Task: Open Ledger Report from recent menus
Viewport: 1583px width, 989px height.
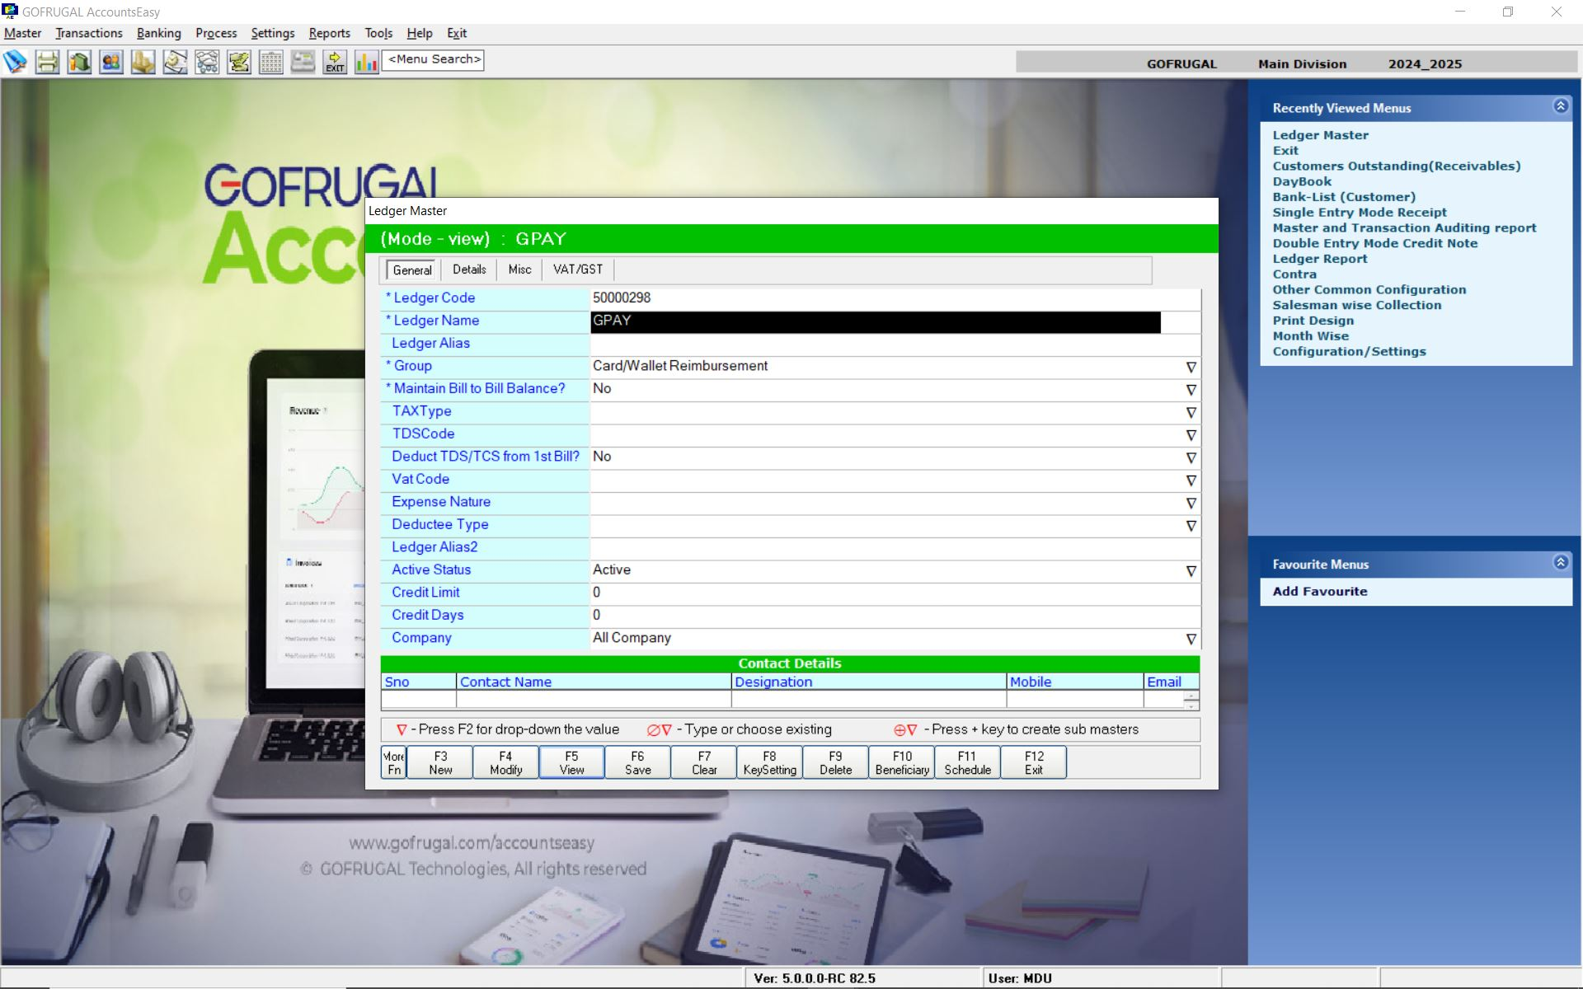Action: pos(1319,259)
